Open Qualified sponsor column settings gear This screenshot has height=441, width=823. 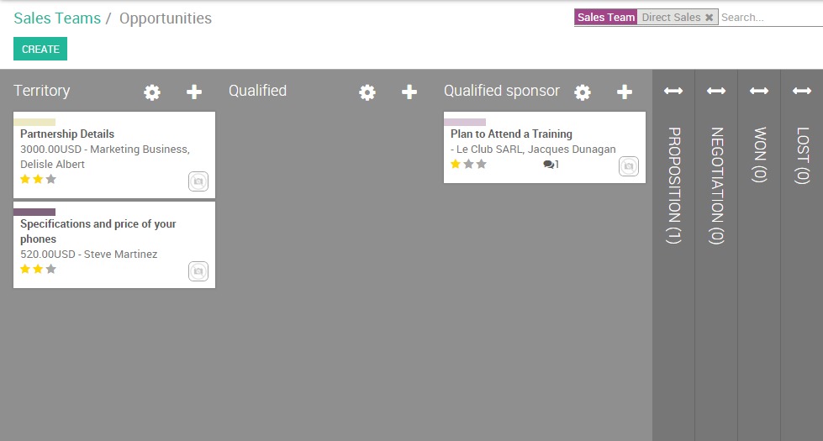pyautogui.click(x=583, y=92)
